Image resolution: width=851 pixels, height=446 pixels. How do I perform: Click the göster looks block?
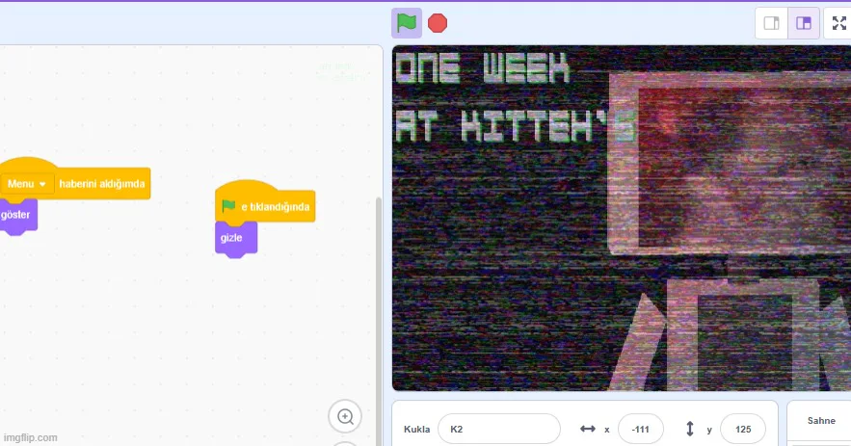[16, 216]
